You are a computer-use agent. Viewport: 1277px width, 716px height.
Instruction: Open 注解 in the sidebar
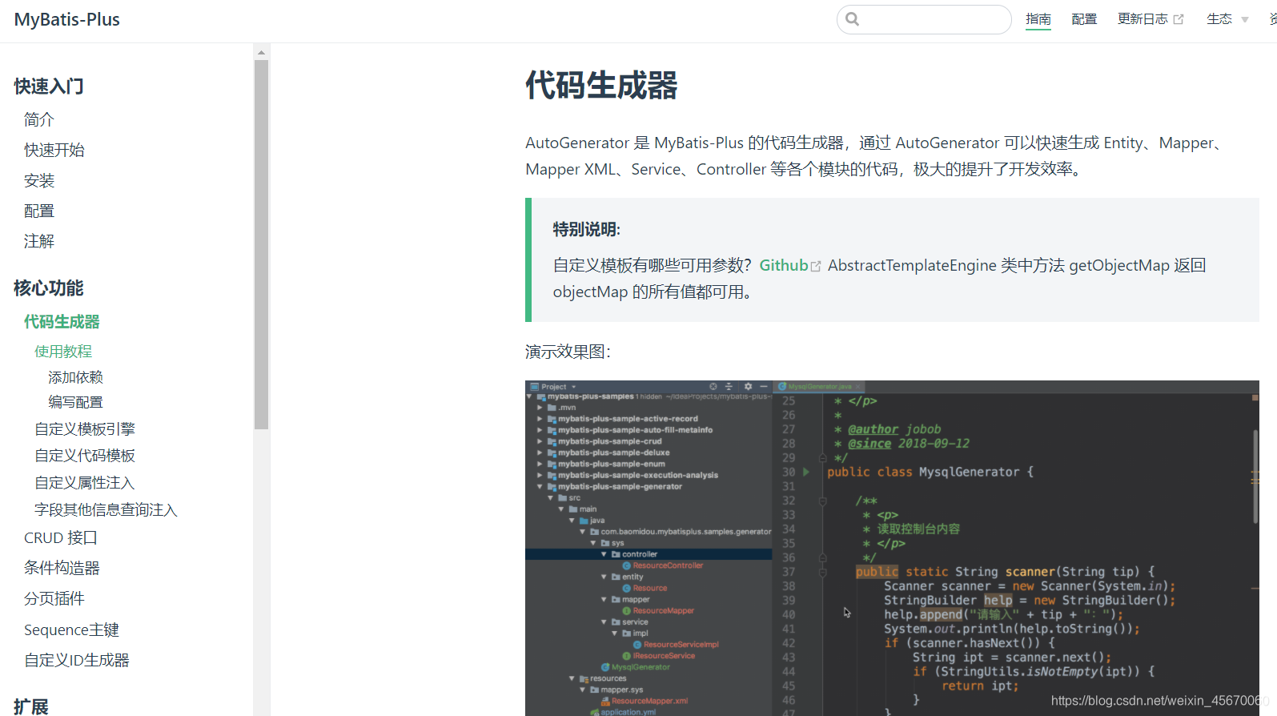coord(39,241)
